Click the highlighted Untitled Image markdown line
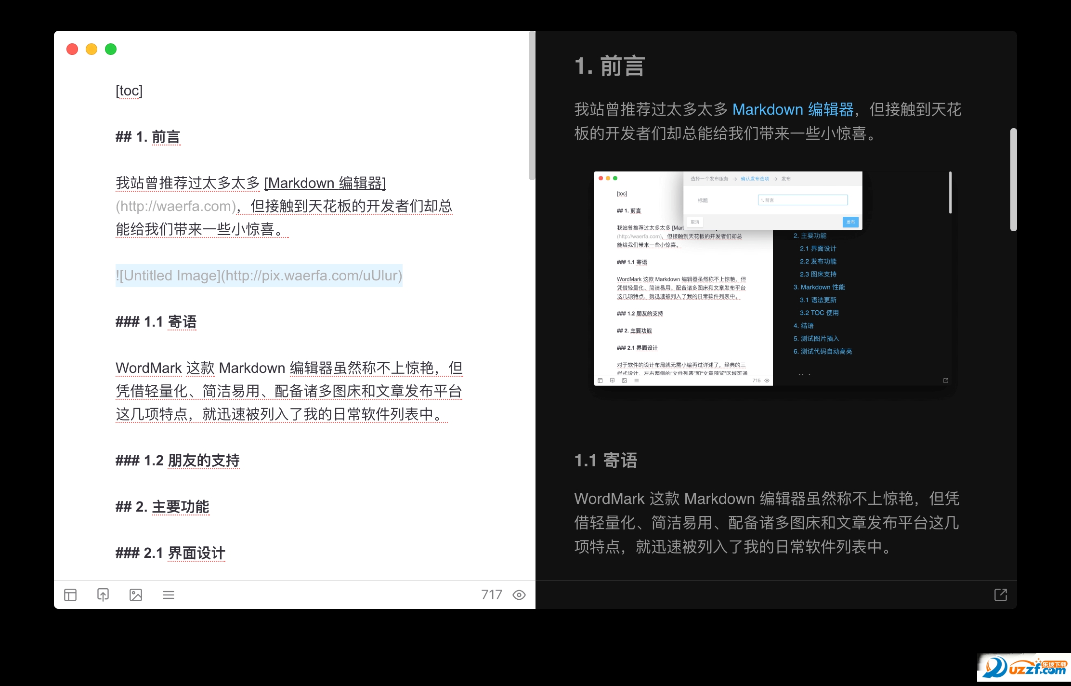This screenshot has width=1071, height=686. (259, 276)
